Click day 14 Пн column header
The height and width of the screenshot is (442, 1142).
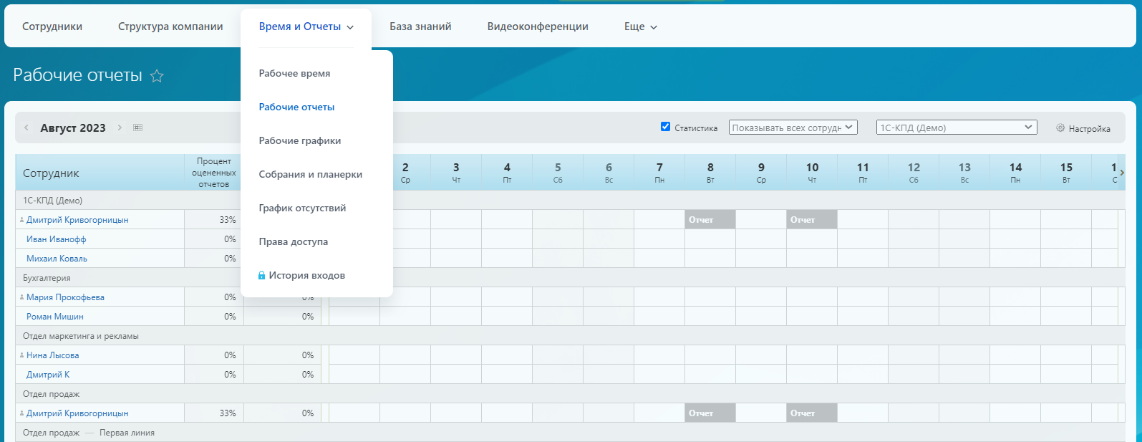coord(1015,173)
